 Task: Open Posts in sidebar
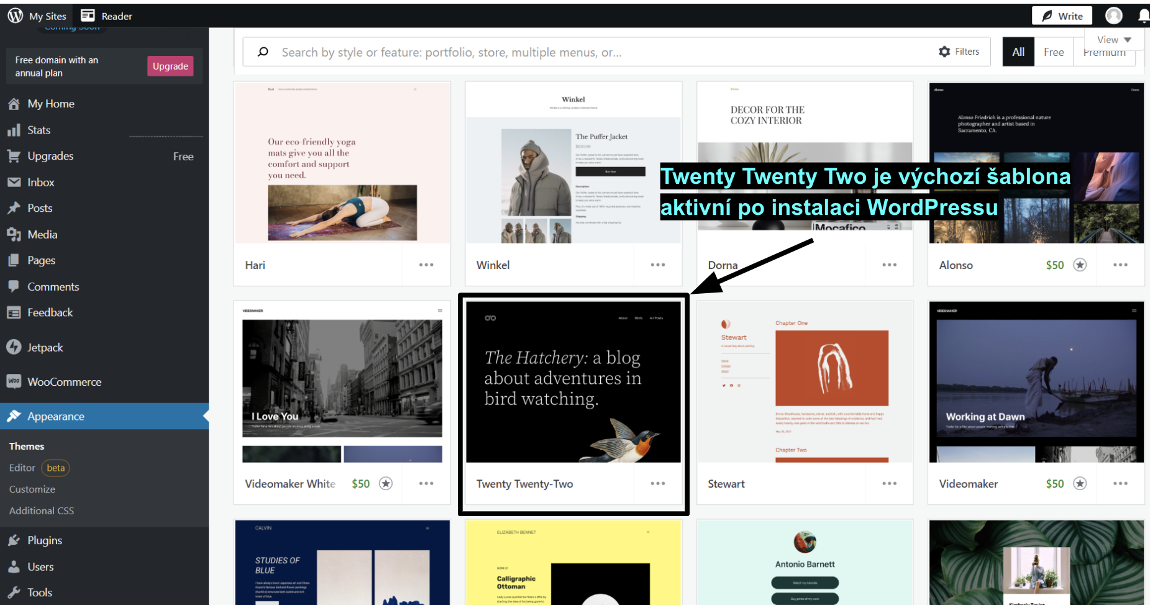[x=104, y=208]
